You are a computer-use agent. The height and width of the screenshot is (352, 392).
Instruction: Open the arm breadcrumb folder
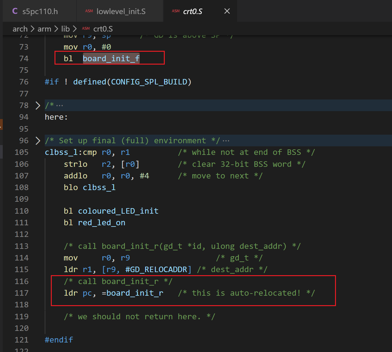(44, 29)
